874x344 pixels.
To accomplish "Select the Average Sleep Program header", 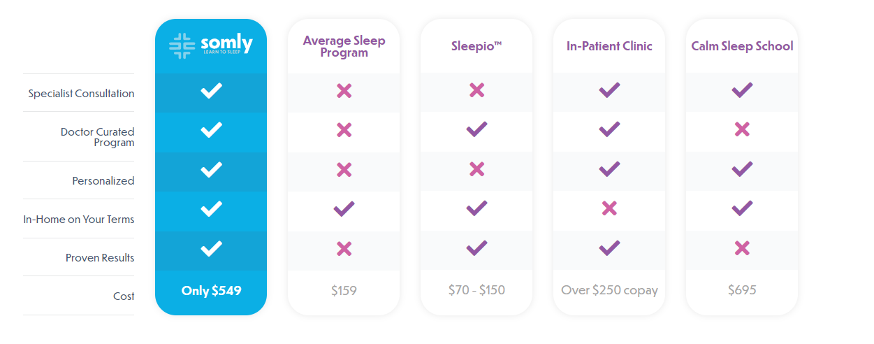I will click(344, 46).
